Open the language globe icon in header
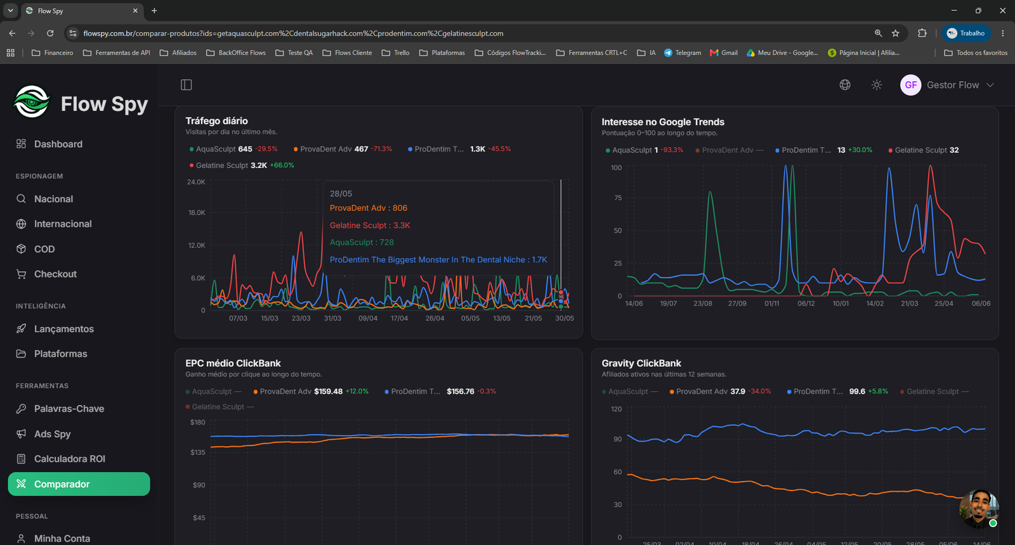This screenshot has height=545, width=1015. pyautogui.click(x=845, y=85)
